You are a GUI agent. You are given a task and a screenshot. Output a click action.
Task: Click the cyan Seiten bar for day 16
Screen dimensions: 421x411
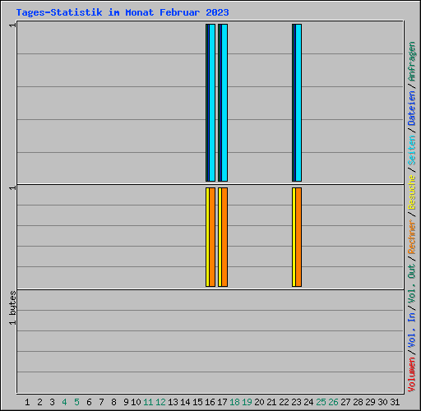[x=212, y=103]
